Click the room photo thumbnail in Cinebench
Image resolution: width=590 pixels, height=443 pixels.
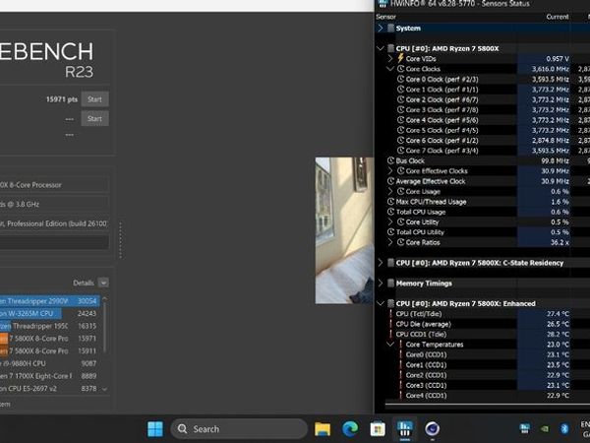(x=344, y=230)
